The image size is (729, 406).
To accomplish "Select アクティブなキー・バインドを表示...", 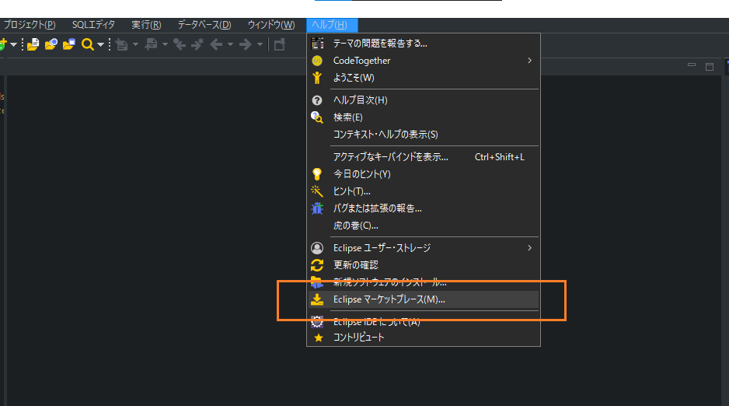I will pyautogui.click(x=423, y=157).
